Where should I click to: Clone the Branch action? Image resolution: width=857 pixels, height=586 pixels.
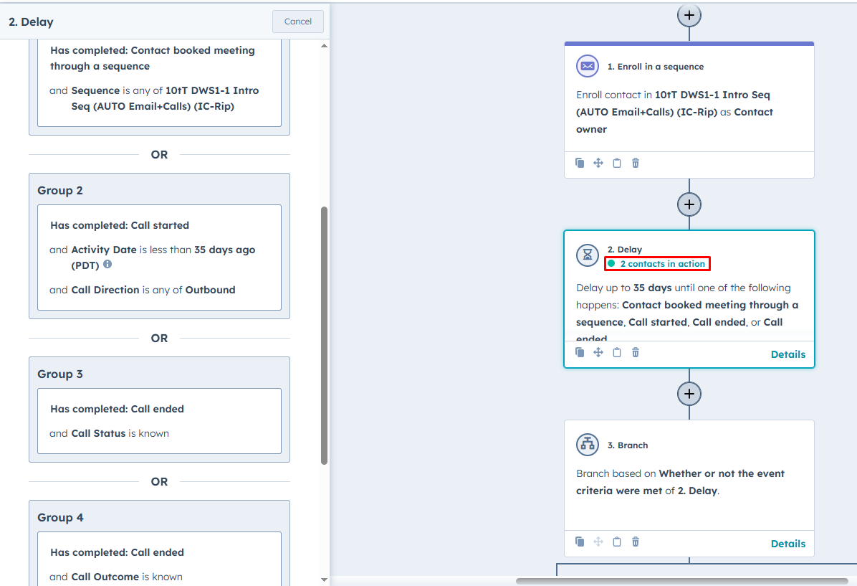(580, 542)
